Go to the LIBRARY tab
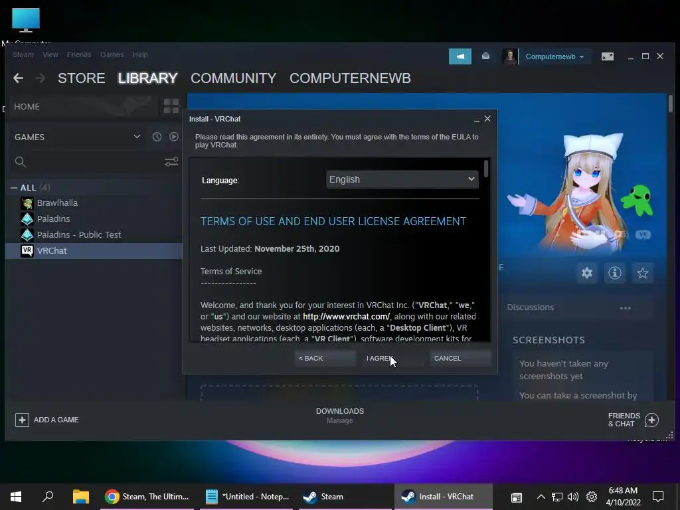680x510 pixels. click(x=147, y=78)
